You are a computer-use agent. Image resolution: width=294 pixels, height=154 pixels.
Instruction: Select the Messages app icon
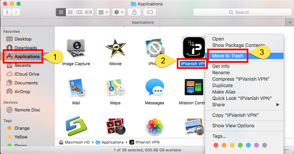[x=154, y=88]
